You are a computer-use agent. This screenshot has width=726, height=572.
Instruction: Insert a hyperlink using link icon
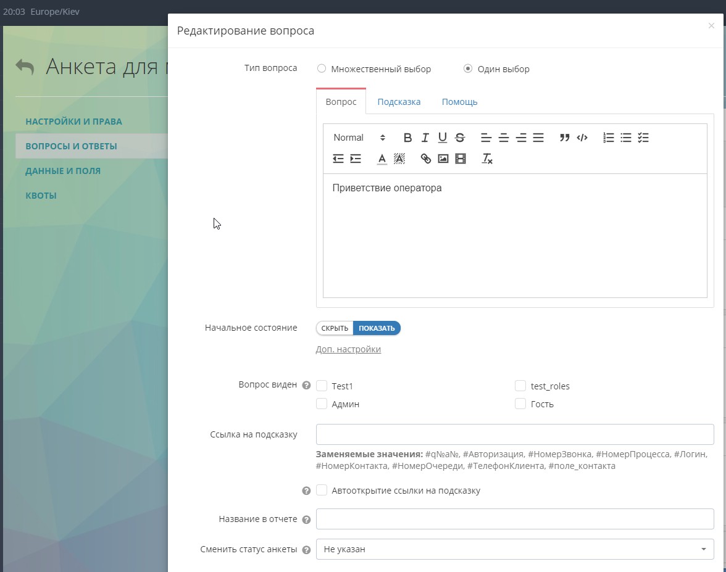[426, 159]
